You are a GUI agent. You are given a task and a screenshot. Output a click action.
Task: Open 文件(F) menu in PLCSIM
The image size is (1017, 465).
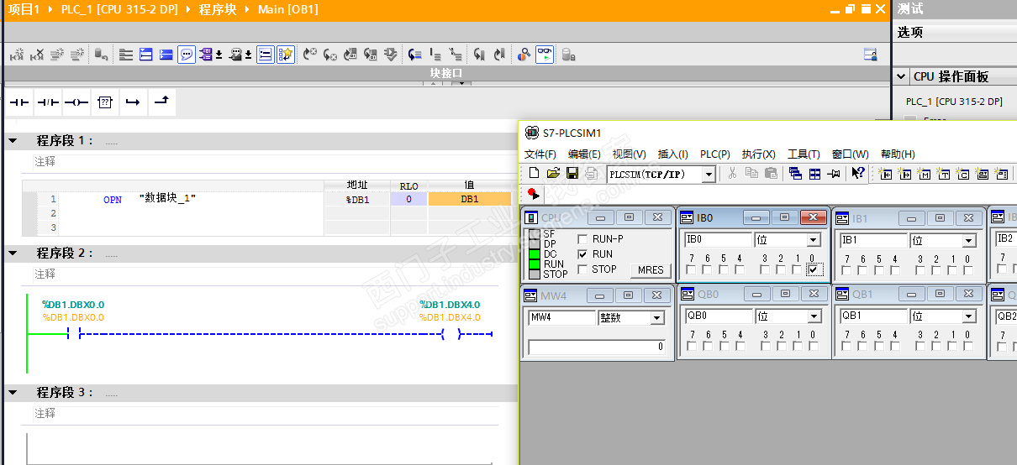pyautogui.click(x=540, y=154)
